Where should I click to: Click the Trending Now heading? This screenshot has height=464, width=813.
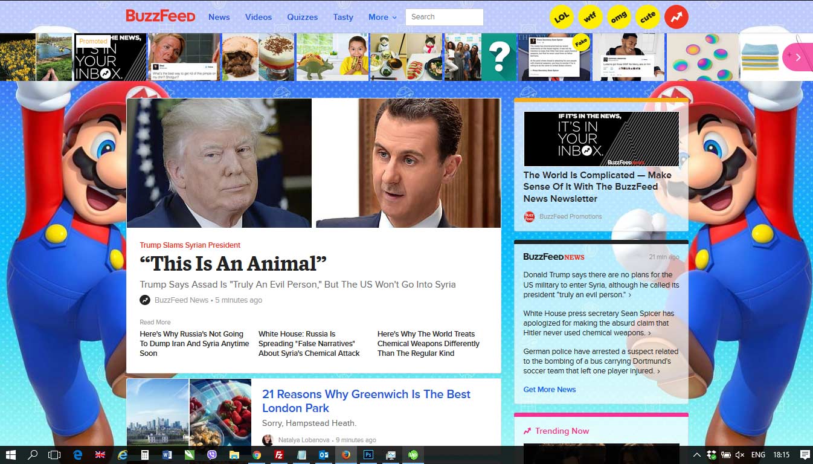click(x=556, y=431)
